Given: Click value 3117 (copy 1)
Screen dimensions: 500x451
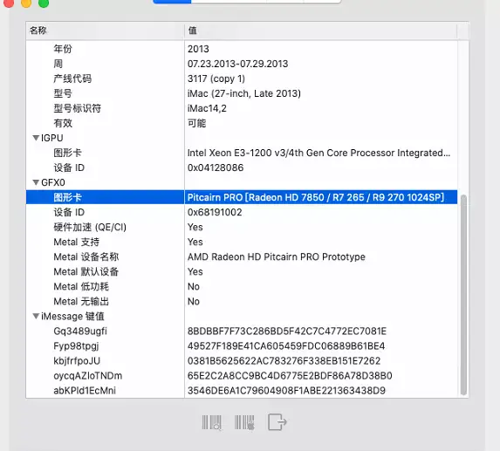Looking at the screenshot, I should [216, 79].
